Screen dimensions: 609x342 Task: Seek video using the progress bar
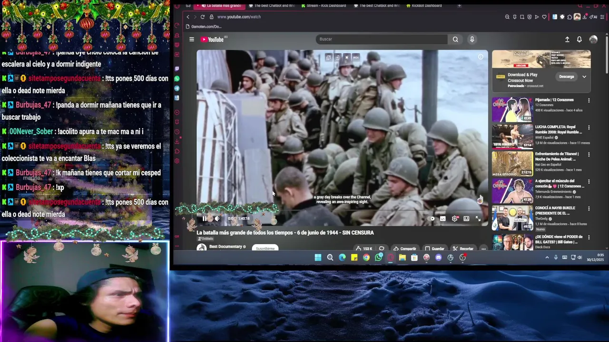click(342, 211)
